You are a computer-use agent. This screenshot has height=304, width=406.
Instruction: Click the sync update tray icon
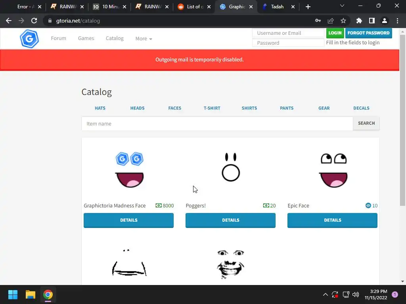tap(335, 294)
